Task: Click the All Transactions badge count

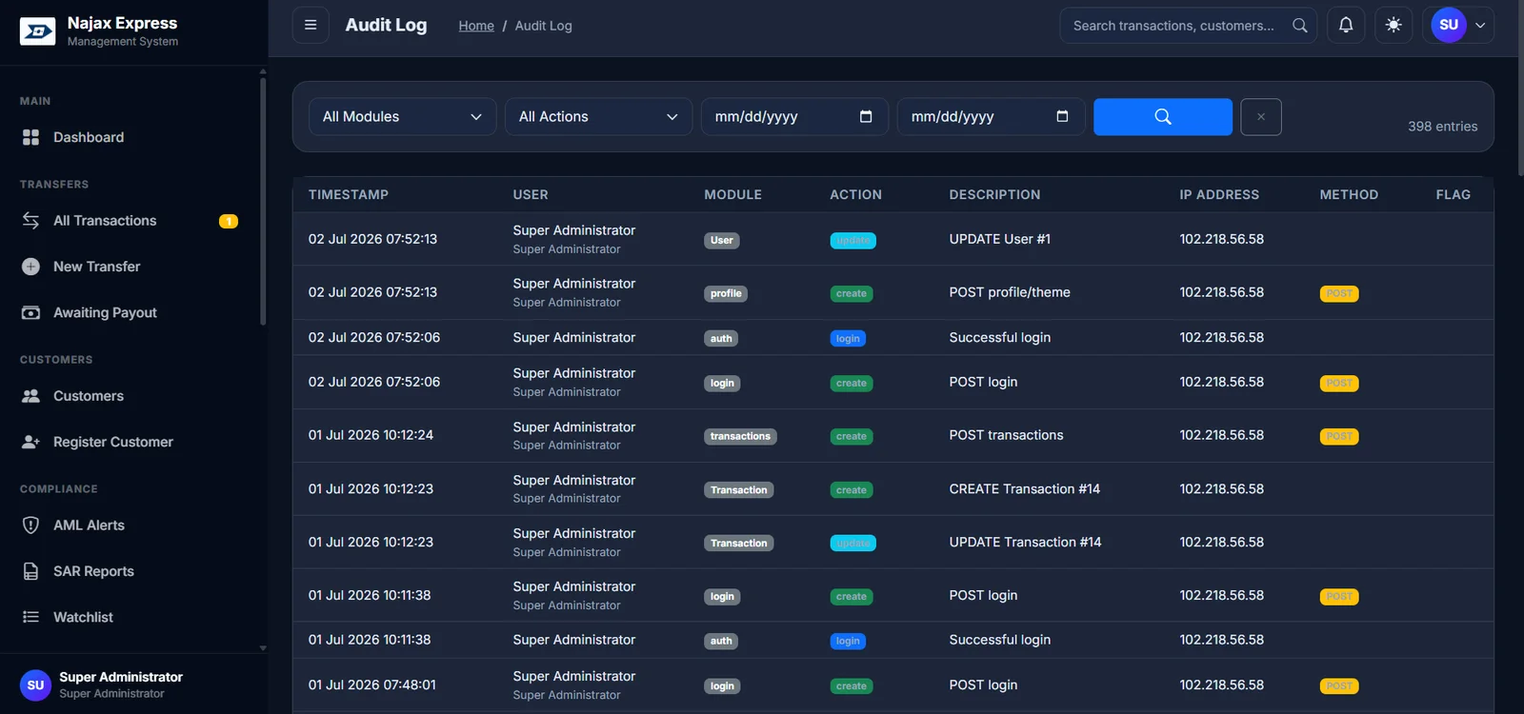Action: tap(229, 222)
